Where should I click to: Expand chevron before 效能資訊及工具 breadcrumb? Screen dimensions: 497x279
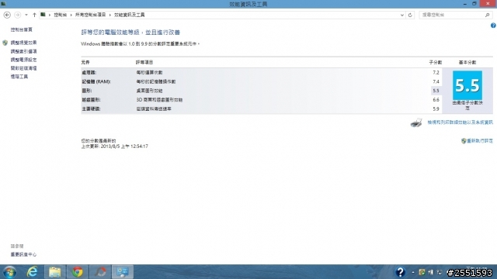tap(110, 15)
